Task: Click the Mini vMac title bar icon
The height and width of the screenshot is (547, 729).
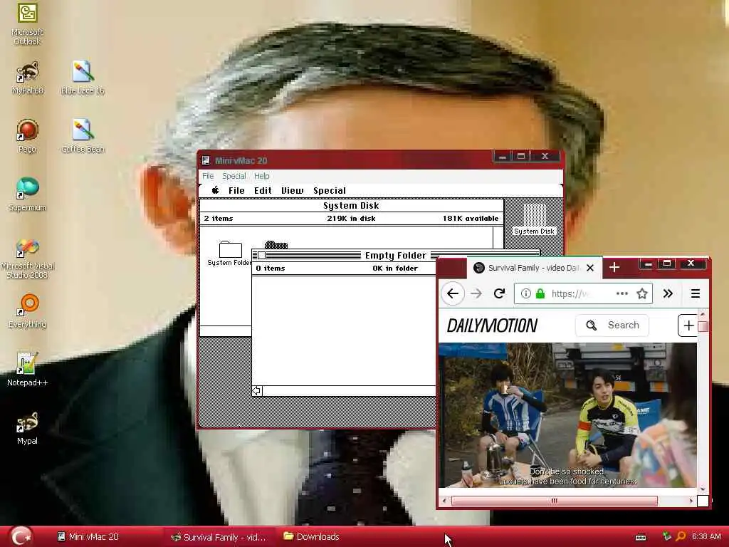Action: tap(206, 160)
